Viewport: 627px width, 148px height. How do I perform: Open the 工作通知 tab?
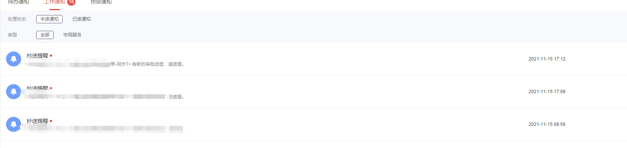coord(55,2)
